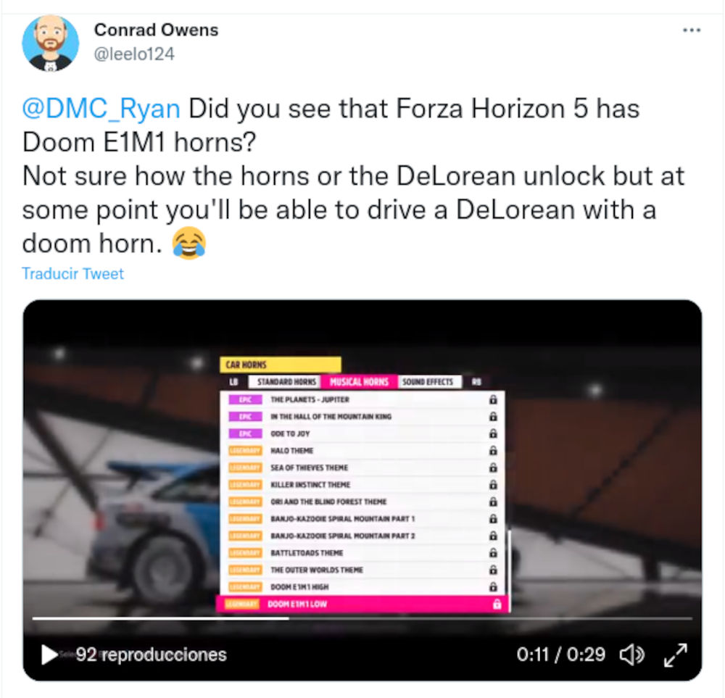The height and width of the screenshot is (698, 725).
Task: Select the Doom E1M1 High horn entry
Action: (362, 587)
